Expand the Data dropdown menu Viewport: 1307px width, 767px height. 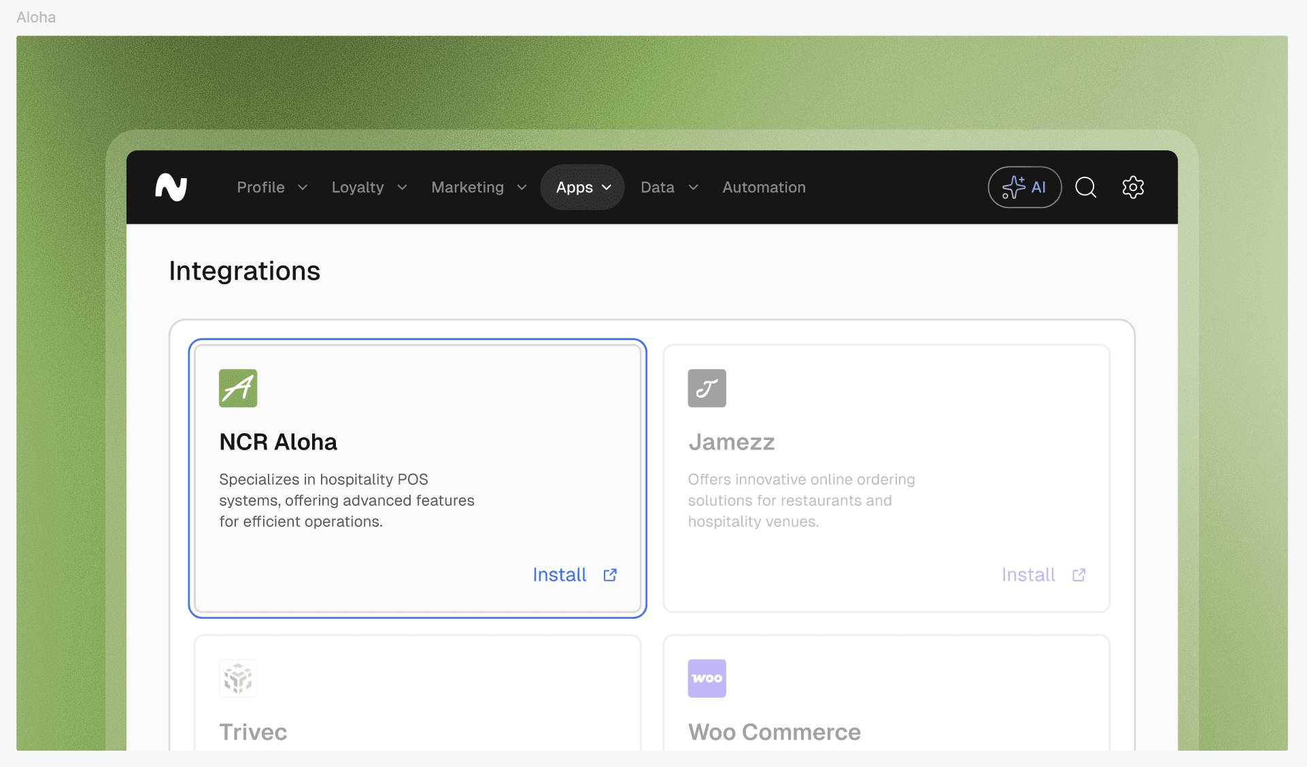669,187
